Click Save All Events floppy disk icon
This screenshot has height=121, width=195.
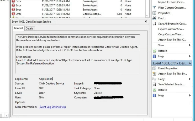tap(154, 24)
